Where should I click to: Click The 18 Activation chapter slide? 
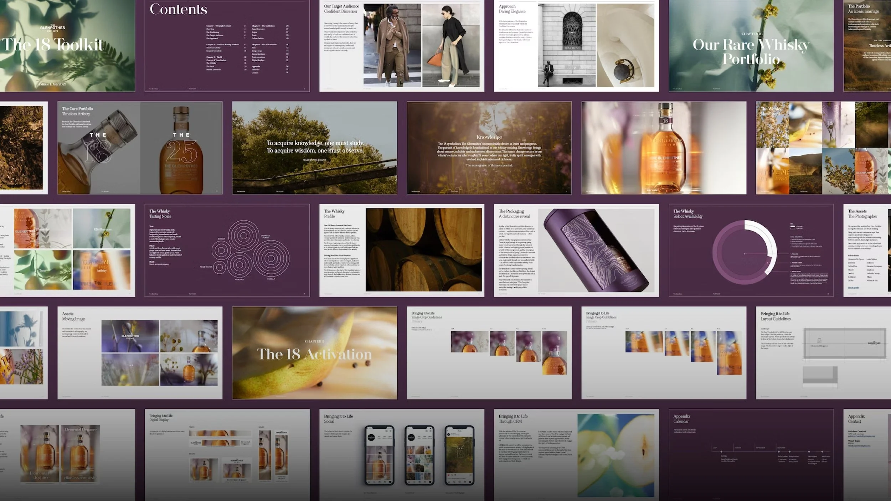coord(314,353)
